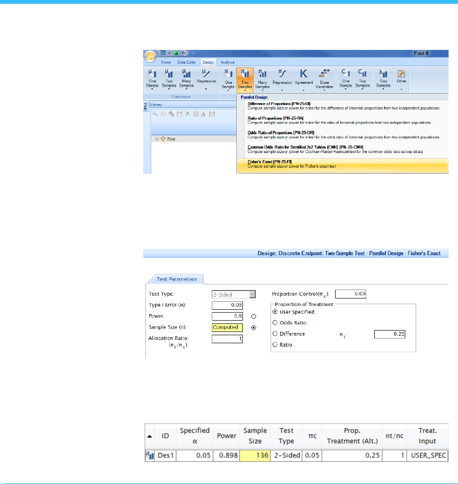Click the Library panel header
This screenshot has height=484, width=458.
coord(193,105)
